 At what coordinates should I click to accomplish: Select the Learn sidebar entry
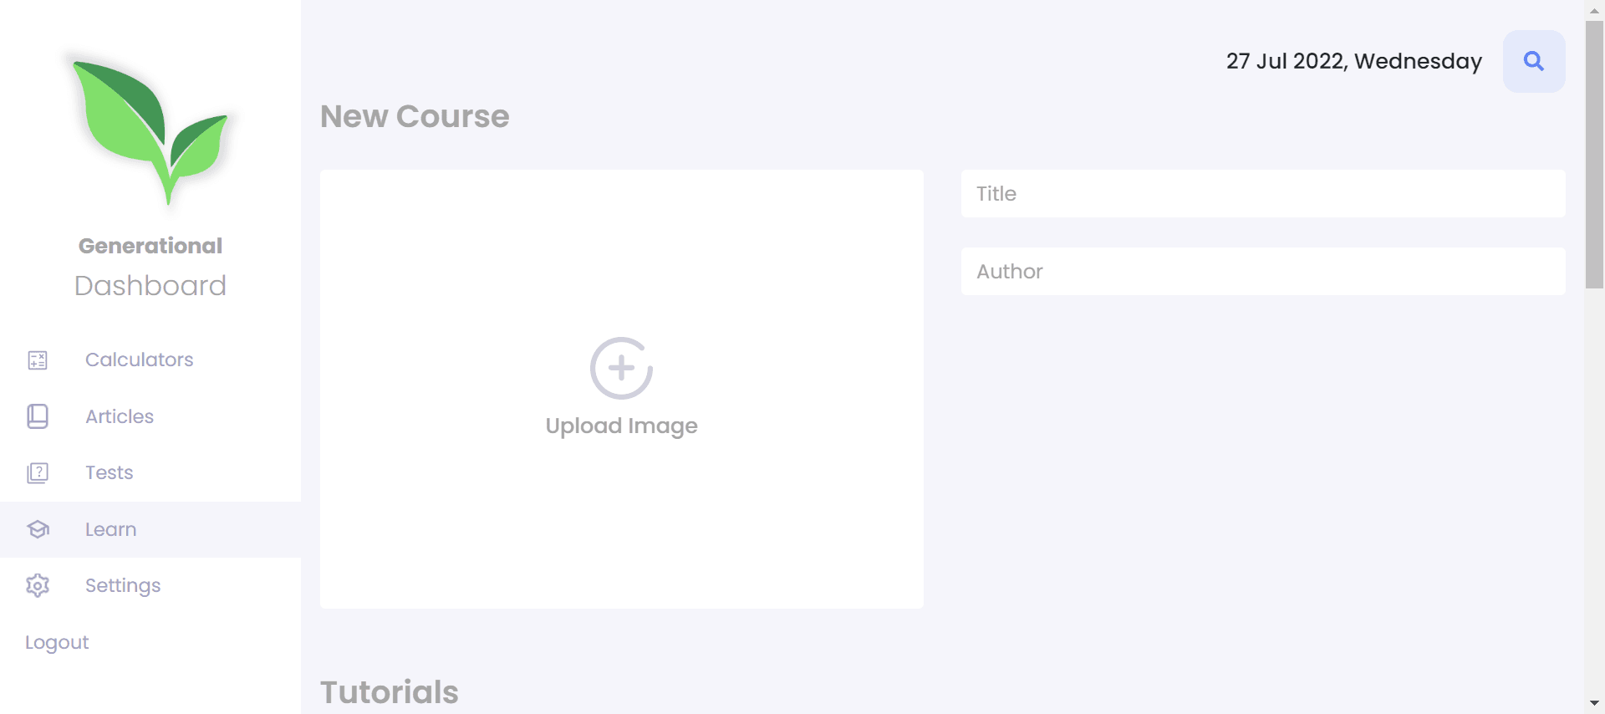coord(150,529)
